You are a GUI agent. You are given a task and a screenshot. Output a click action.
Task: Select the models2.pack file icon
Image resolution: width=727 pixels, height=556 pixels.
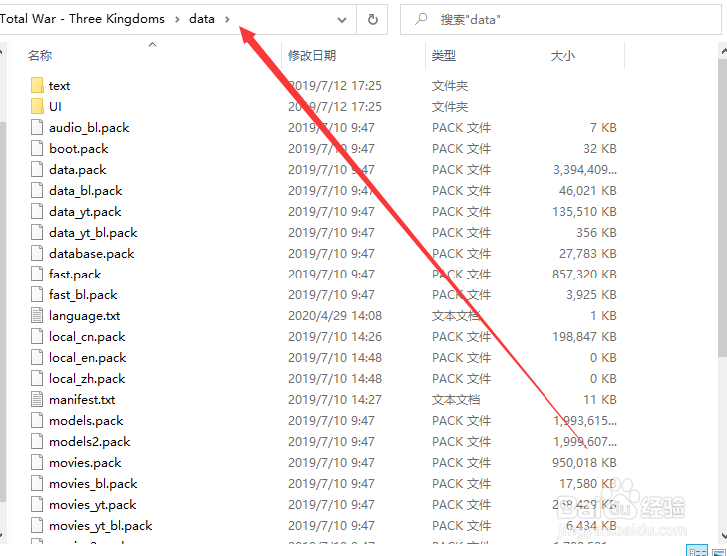37,442
